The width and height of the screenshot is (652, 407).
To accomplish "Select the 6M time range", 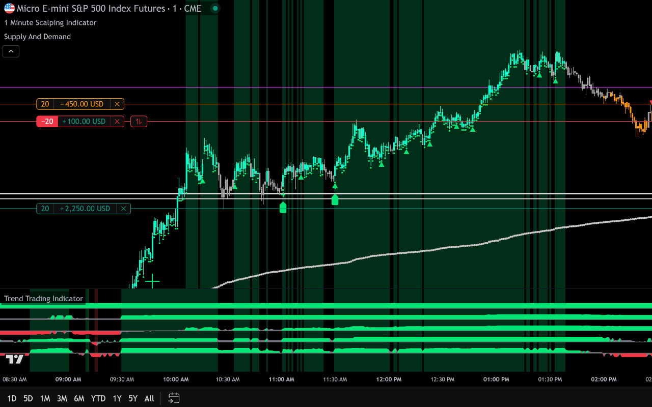I will (79, 398).
